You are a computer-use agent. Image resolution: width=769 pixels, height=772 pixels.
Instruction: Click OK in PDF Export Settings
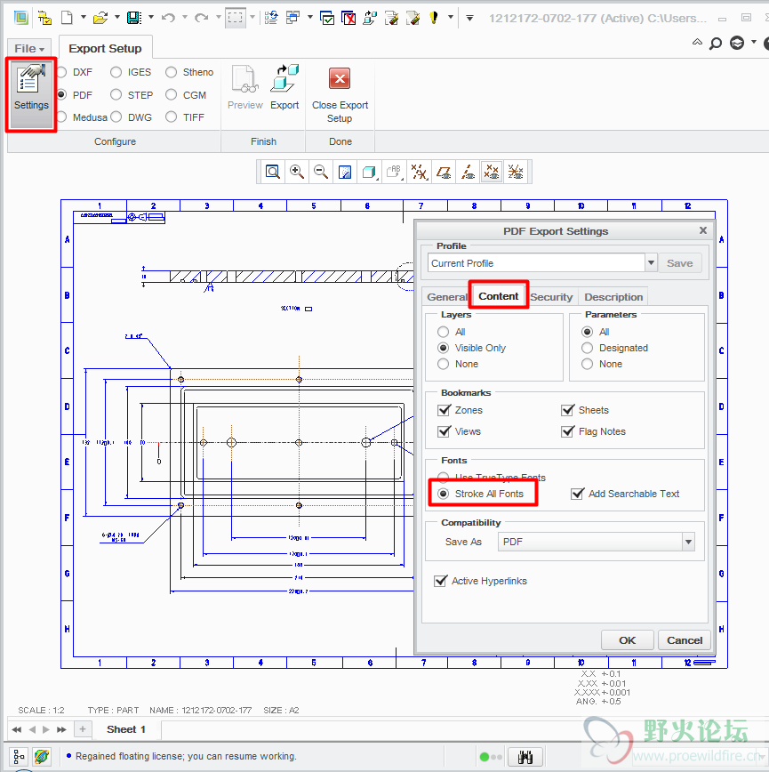pos(627,640)
